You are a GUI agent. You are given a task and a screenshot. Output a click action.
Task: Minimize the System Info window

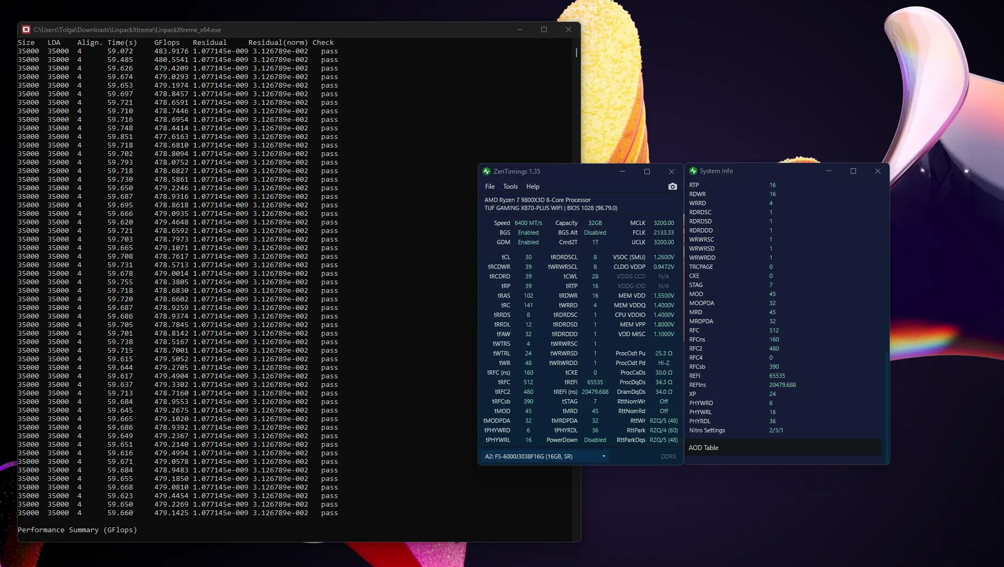coord(829,171)
